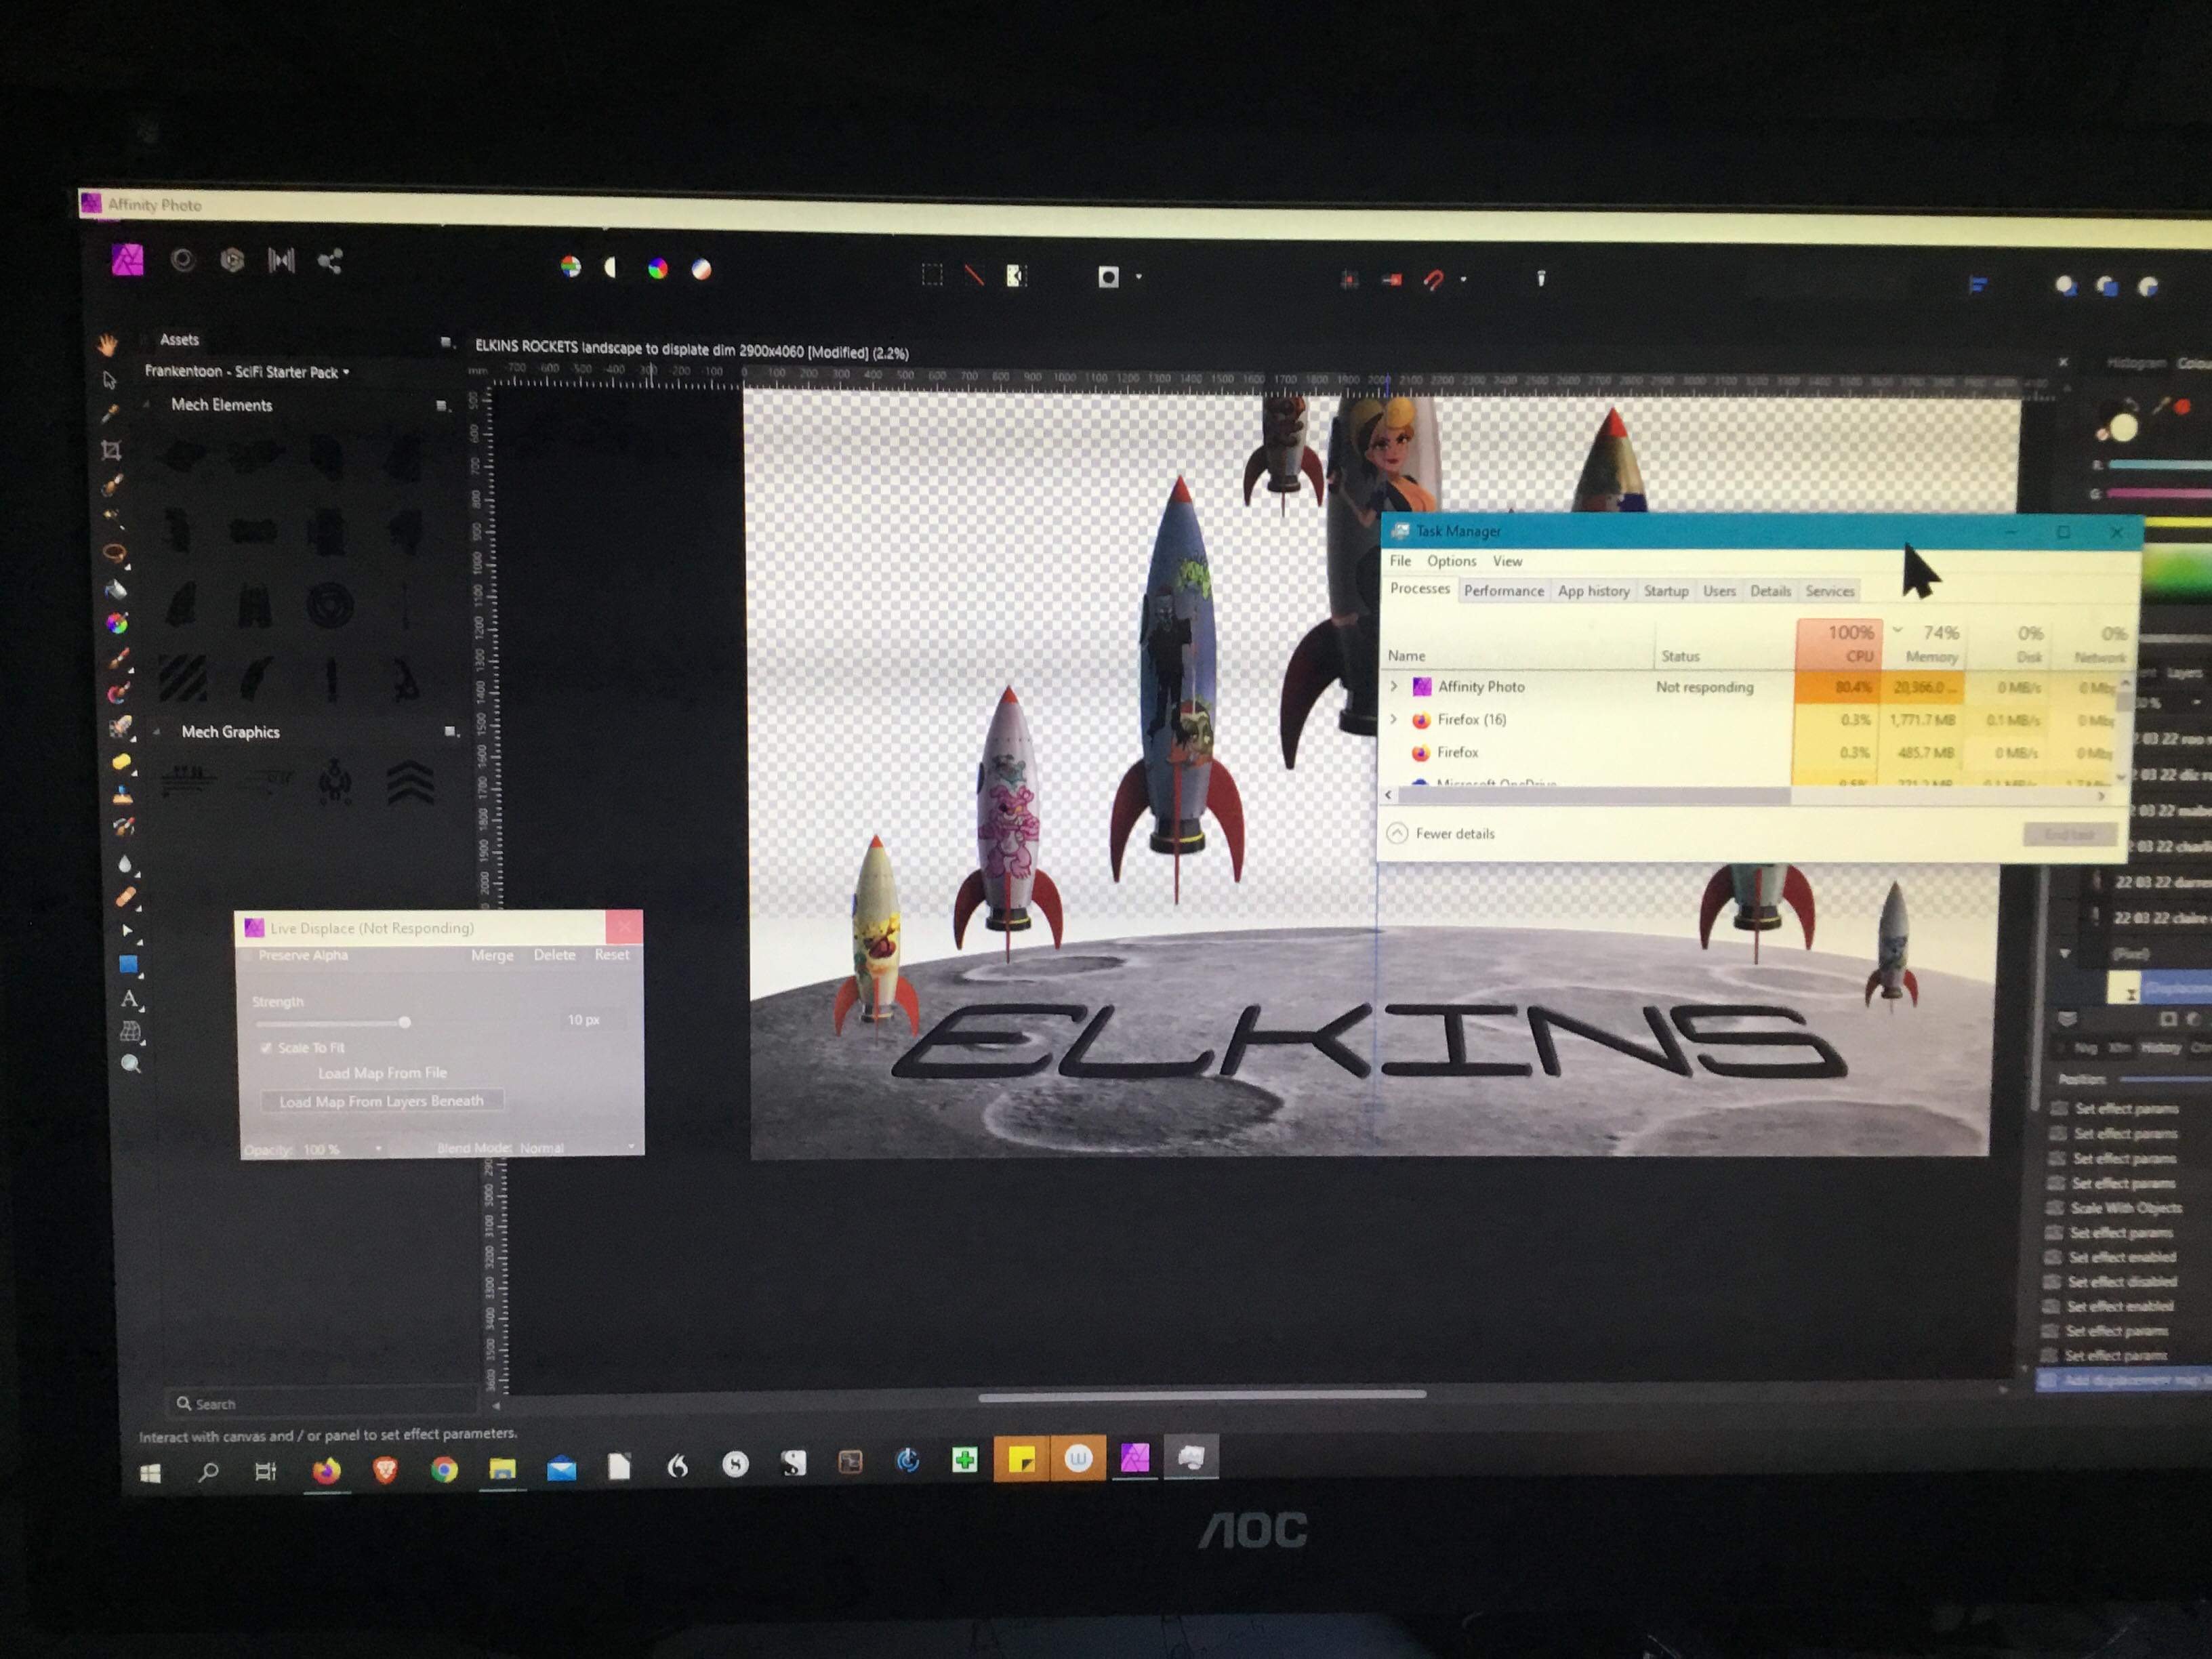Select the Paint Brush tool

(x=118, y=658)
